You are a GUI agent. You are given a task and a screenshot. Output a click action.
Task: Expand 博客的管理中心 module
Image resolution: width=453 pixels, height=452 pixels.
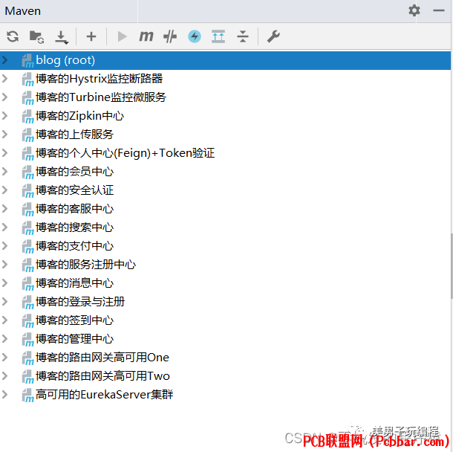(4, 339)
